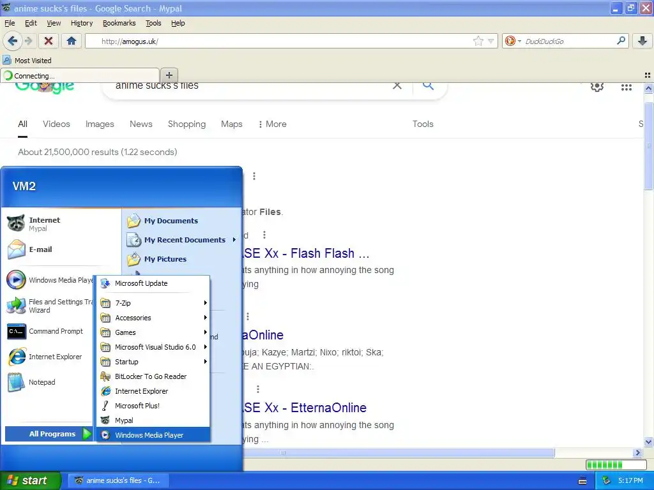The height and width of the screenshot is (490, 654).
Task: Bookmark this page with star icon
Action: coord(478,41)
